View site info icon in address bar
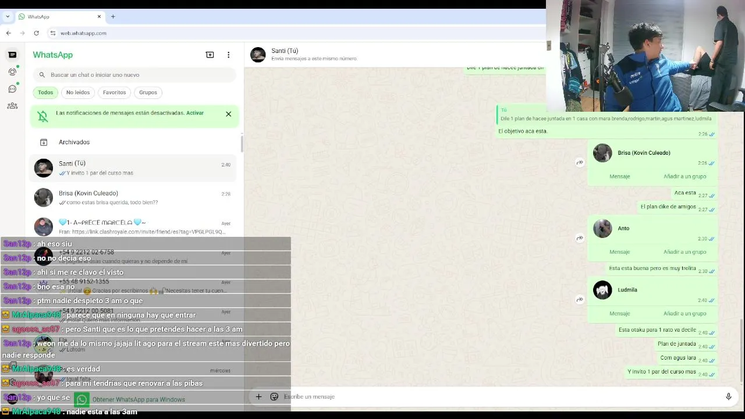 coord(52,33)
